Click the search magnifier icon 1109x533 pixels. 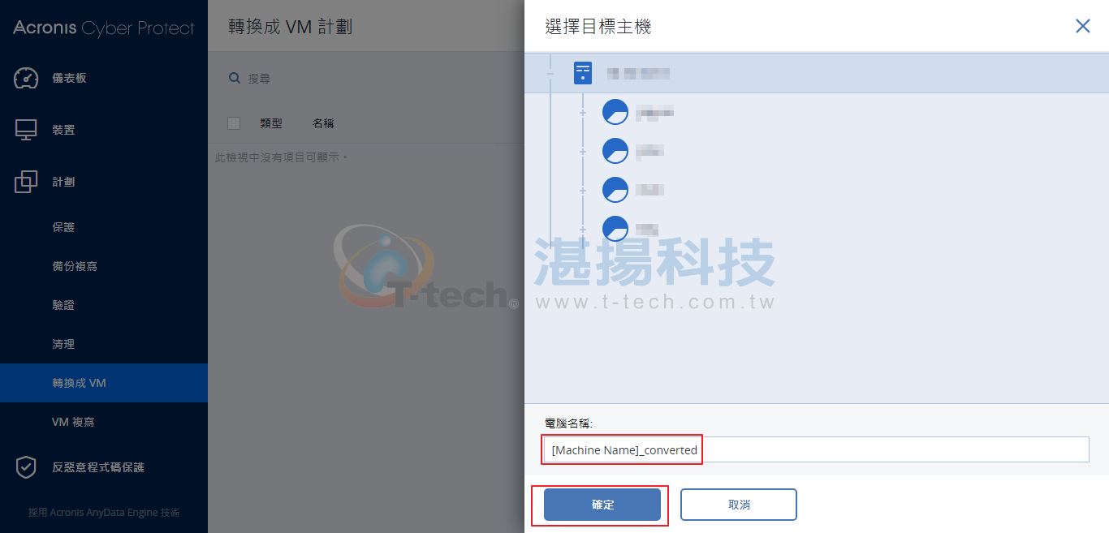coord(235,78)
